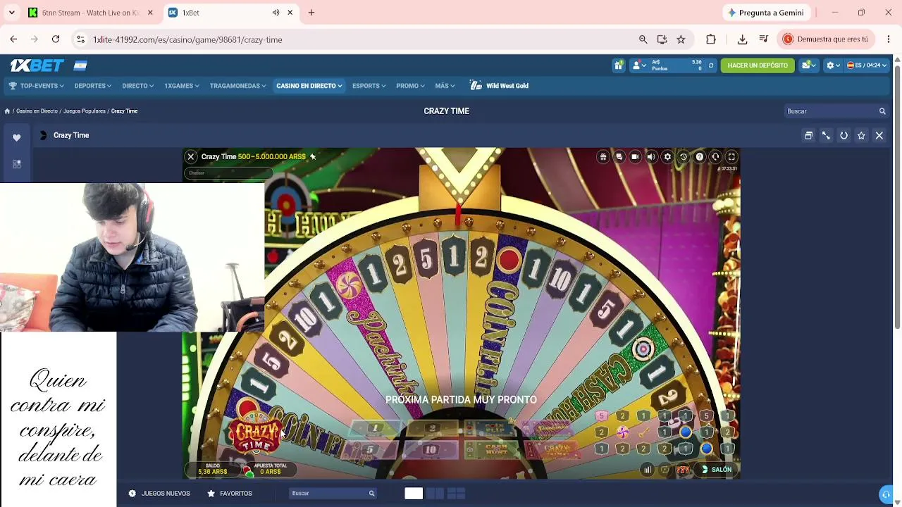Open the ES language and time selector
Viewport: 902px width, 507px height.
pos(867,65)
